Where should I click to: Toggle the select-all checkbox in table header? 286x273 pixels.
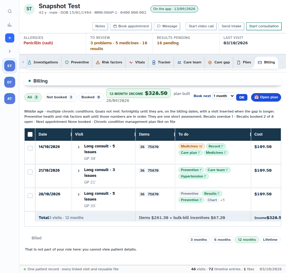30,134
